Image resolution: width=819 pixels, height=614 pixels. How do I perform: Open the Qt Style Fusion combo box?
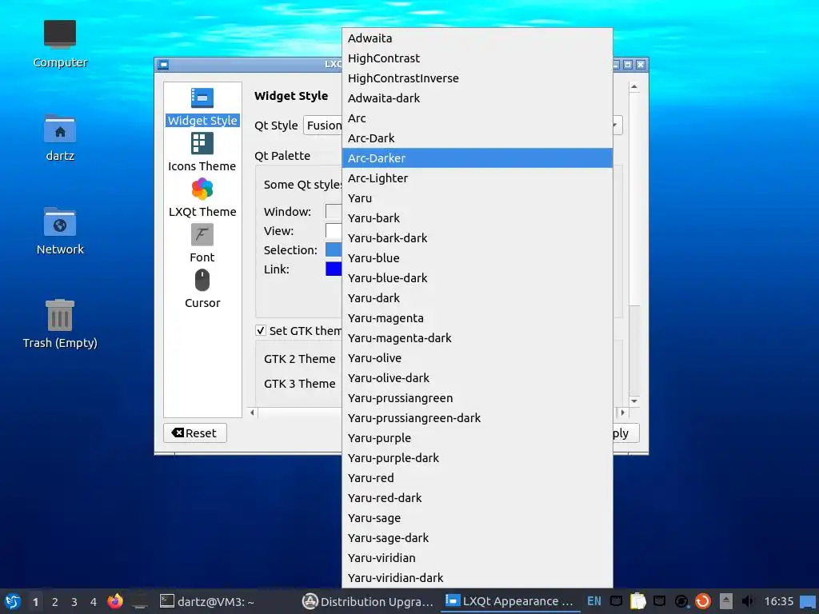(x=322, y=126)
